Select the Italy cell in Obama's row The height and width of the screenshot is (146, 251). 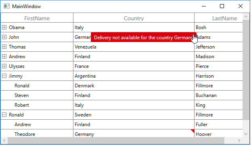pyautogui.click(x=134, y=28)
